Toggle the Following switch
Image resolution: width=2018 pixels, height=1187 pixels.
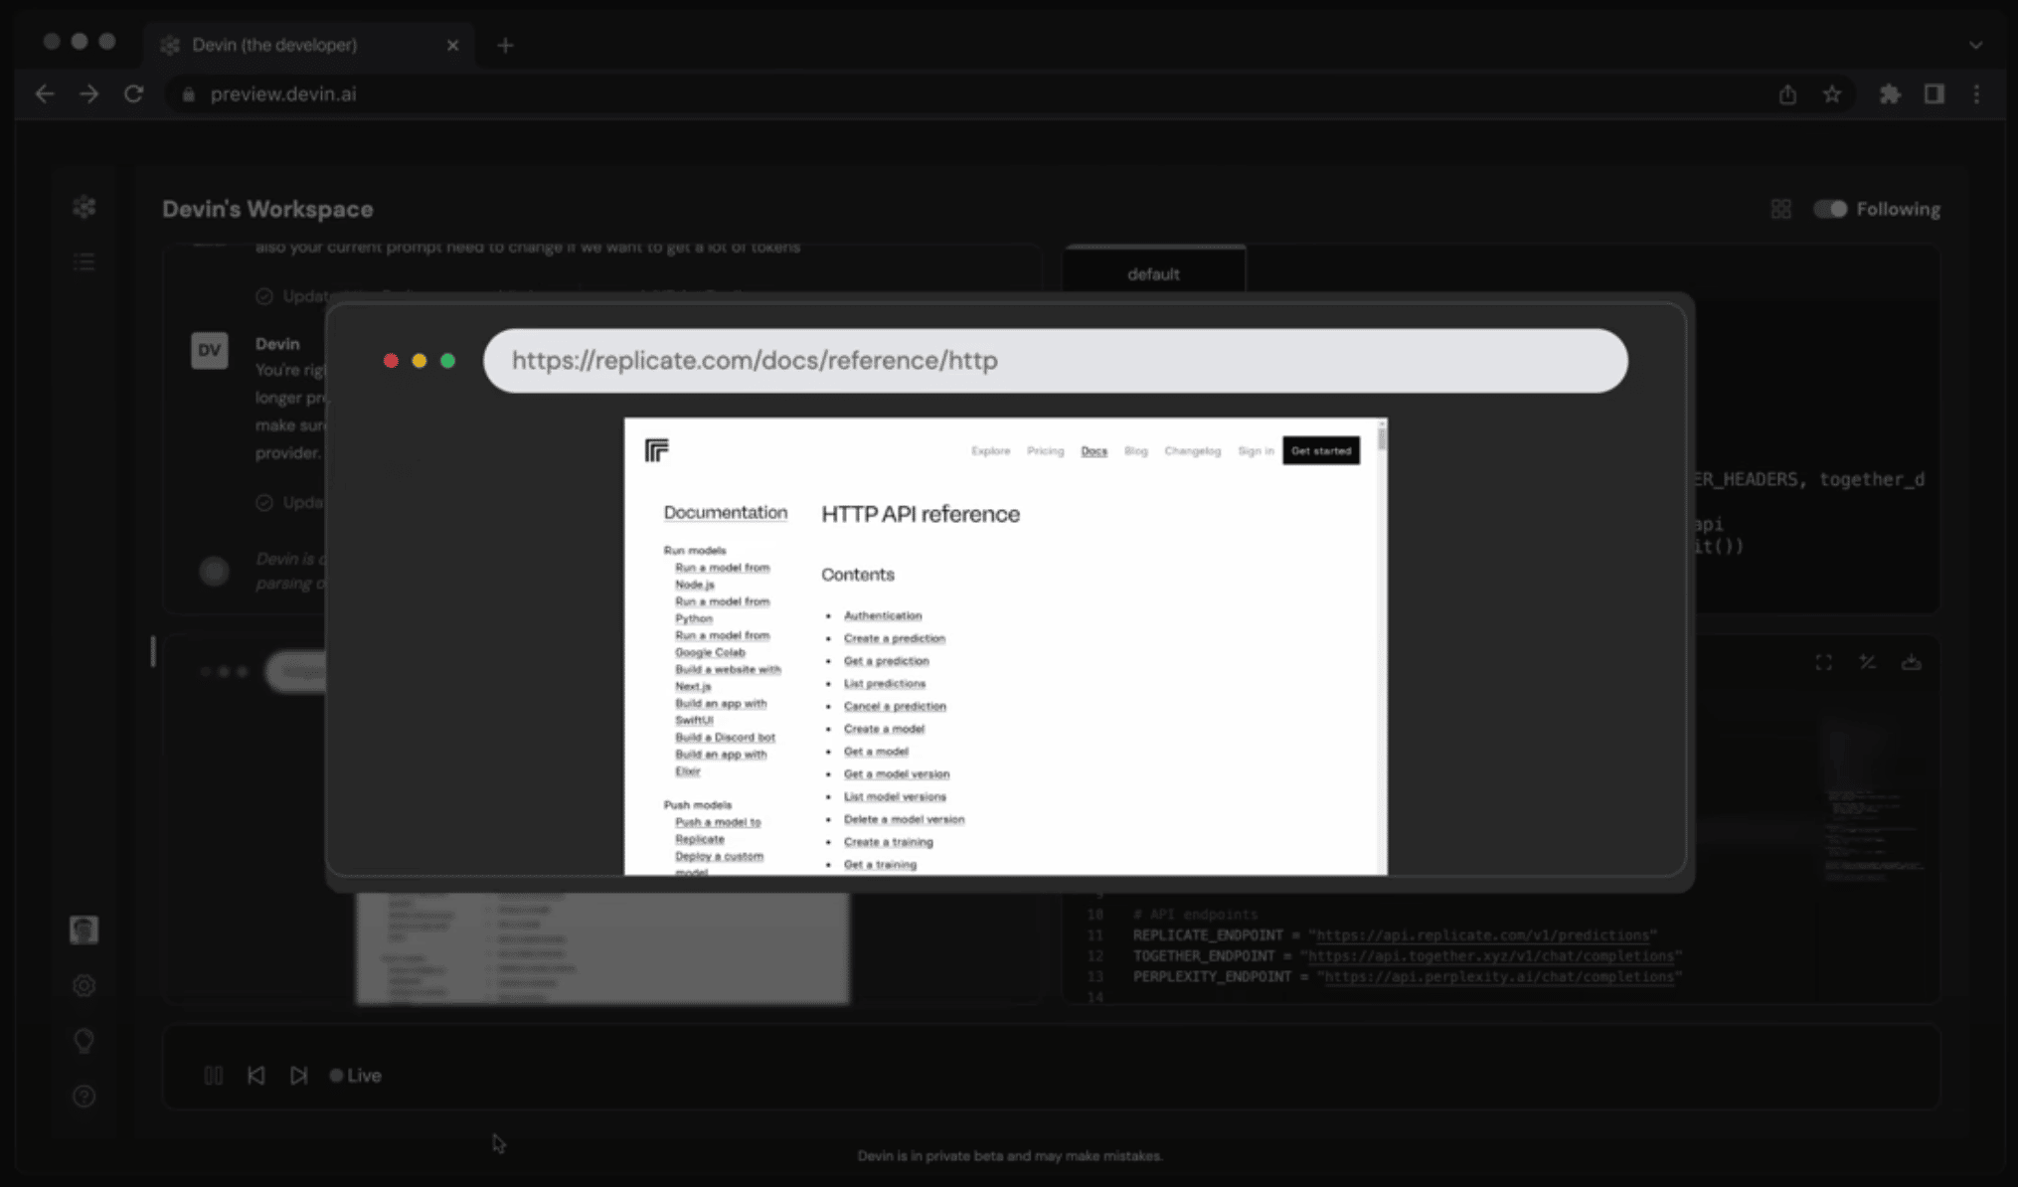pos(1830,209)
